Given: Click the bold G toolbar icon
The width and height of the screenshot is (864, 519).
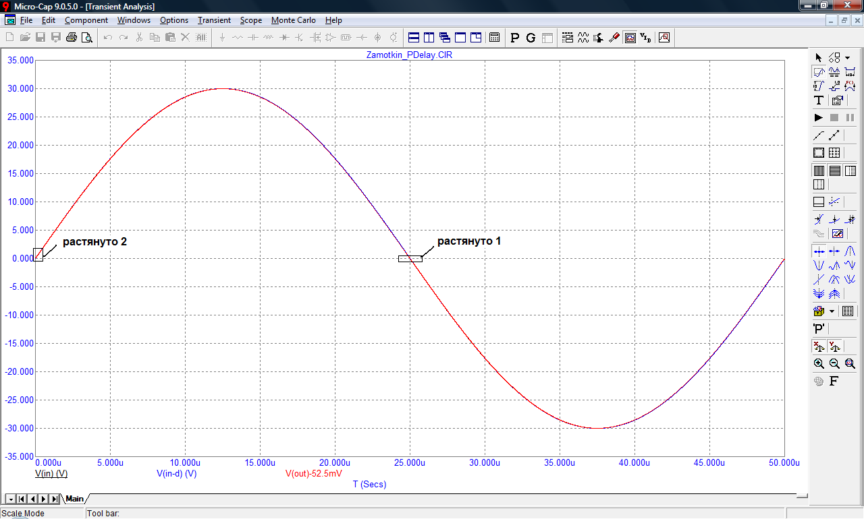Looking at the screenshot, I should pyautogui.click(x=531, y=38).
